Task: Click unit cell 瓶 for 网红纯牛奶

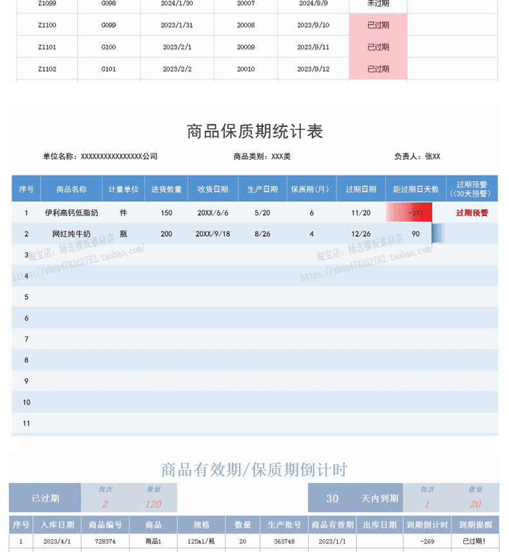Action: pyautogui.click(x=124, y=233)
